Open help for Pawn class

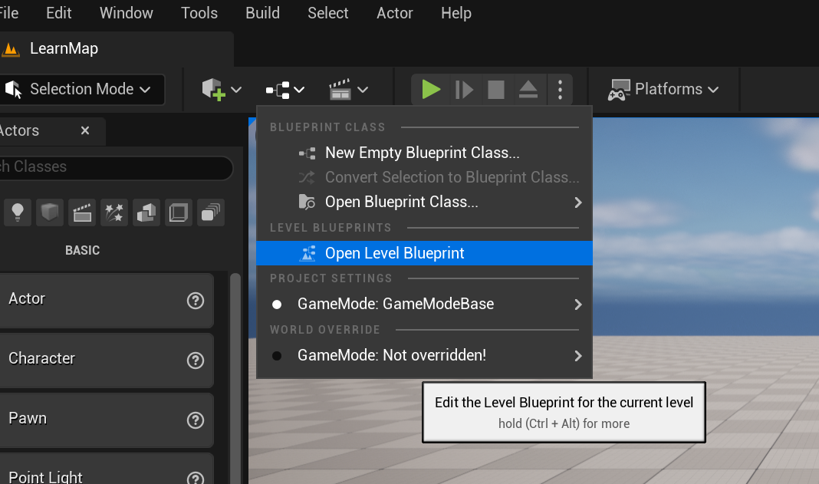pyautogui.click(x=196, y=420)
